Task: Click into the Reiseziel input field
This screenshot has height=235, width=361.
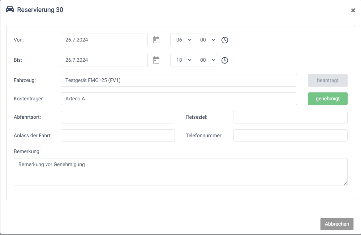Action: (290, 117)
